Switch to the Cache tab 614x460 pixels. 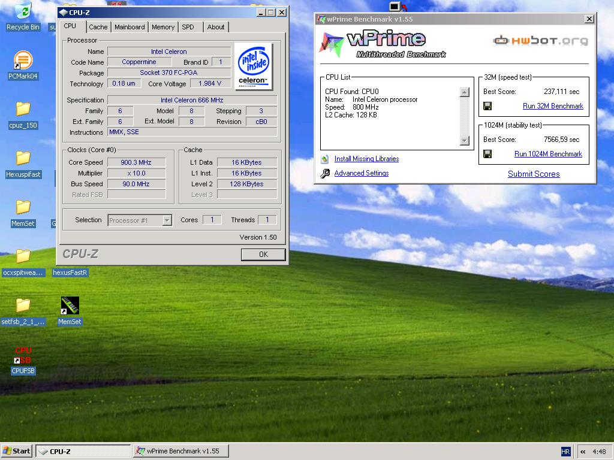(x=98, y=27)
